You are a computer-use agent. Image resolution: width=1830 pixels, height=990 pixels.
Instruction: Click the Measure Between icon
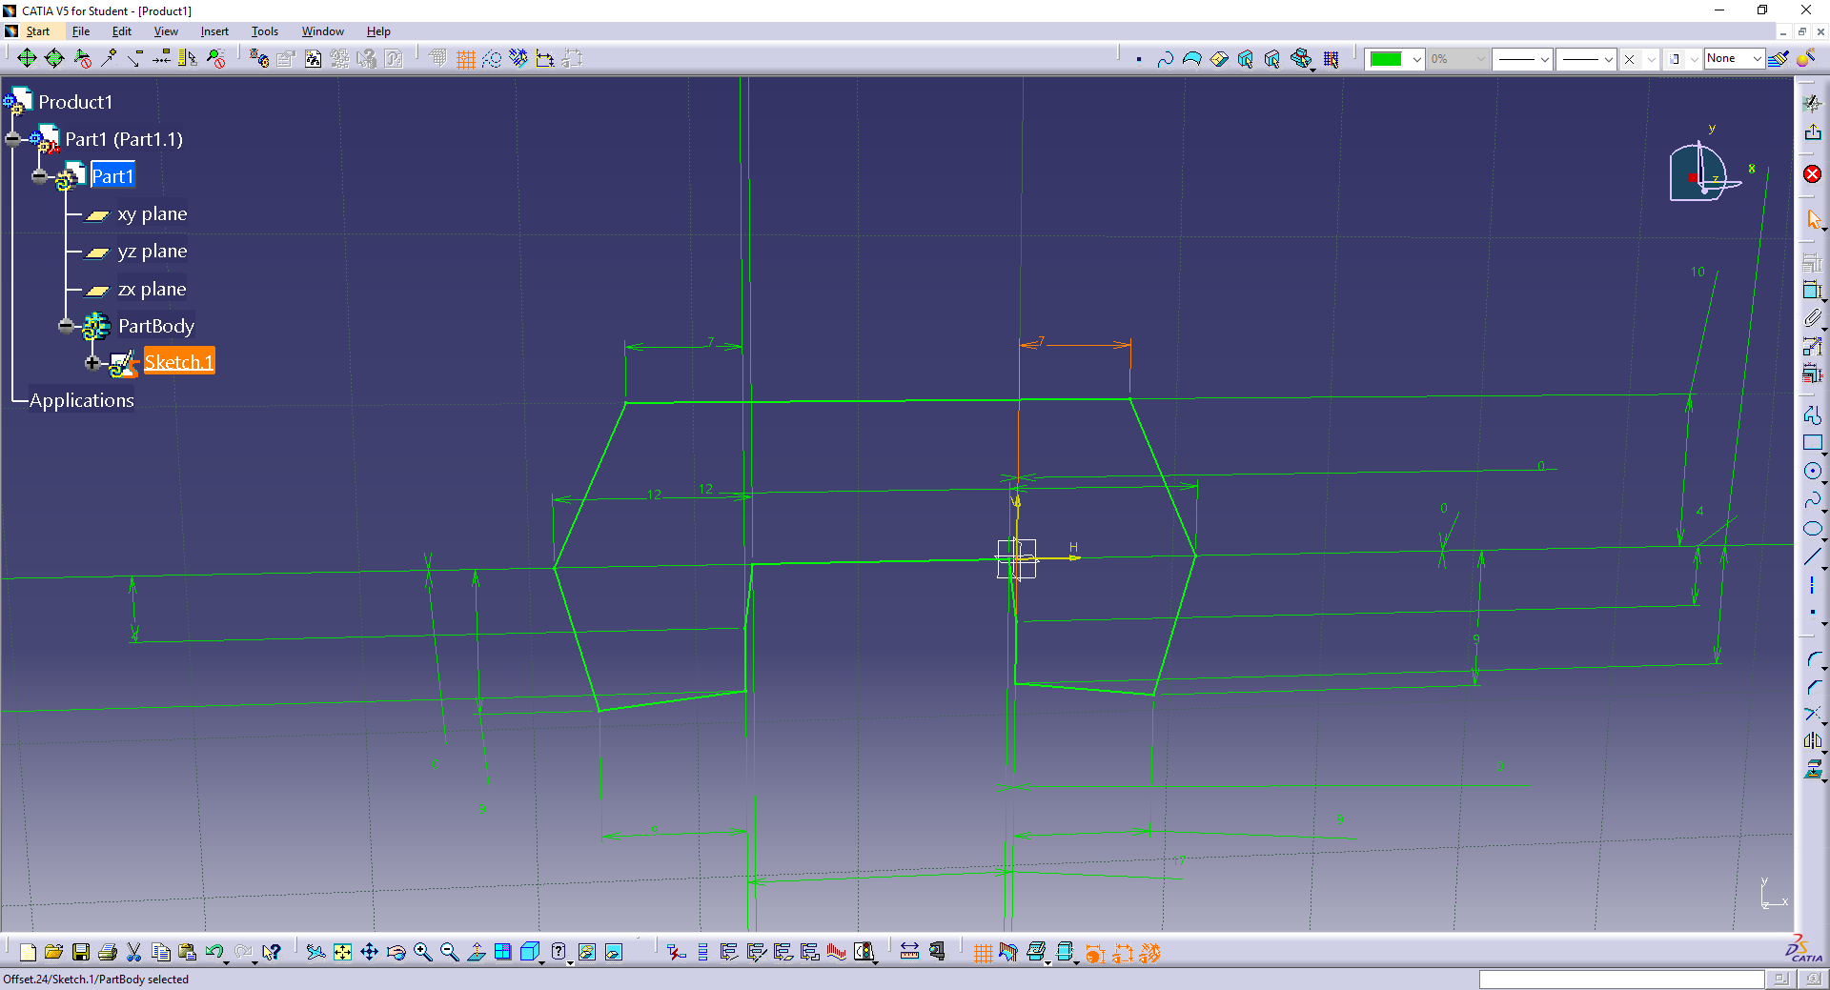(x=909, y=952)
